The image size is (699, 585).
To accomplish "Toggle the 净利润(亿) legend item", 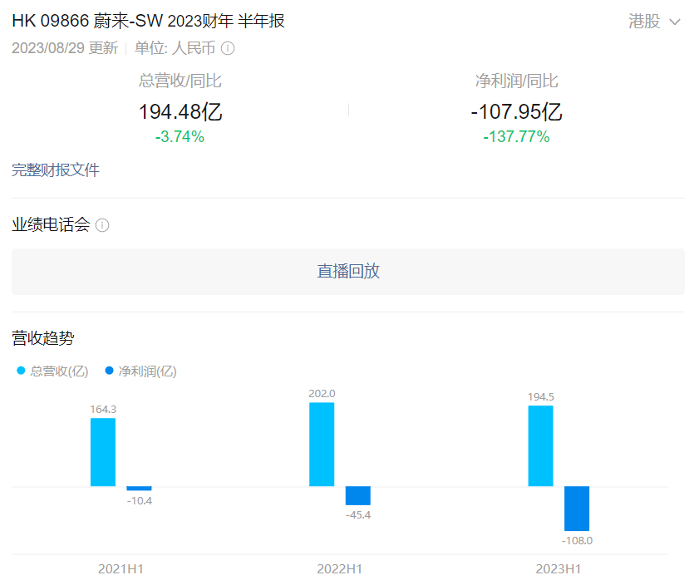I will [140, 371].
